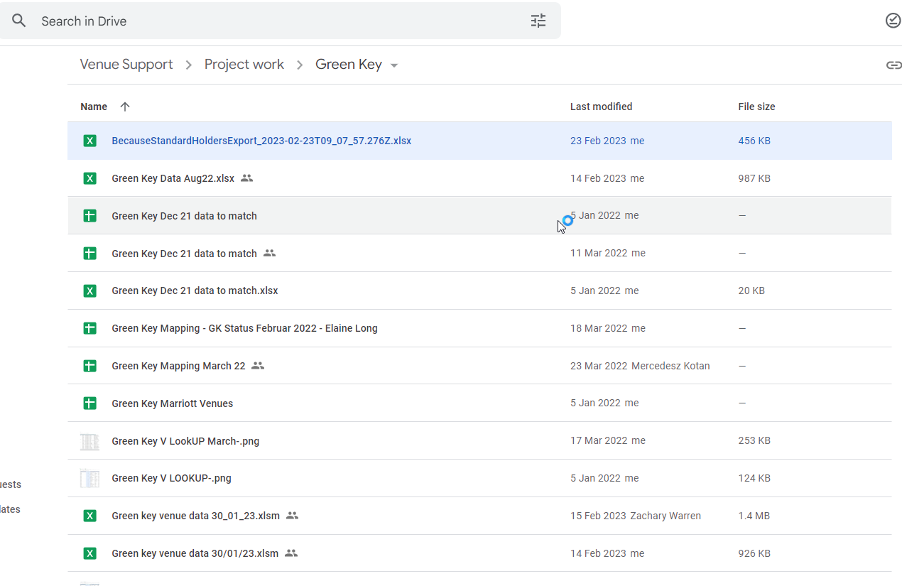This screenshot has width=902, height=586.
Task: Click 987 KB file size
Action: pos(754,178)
